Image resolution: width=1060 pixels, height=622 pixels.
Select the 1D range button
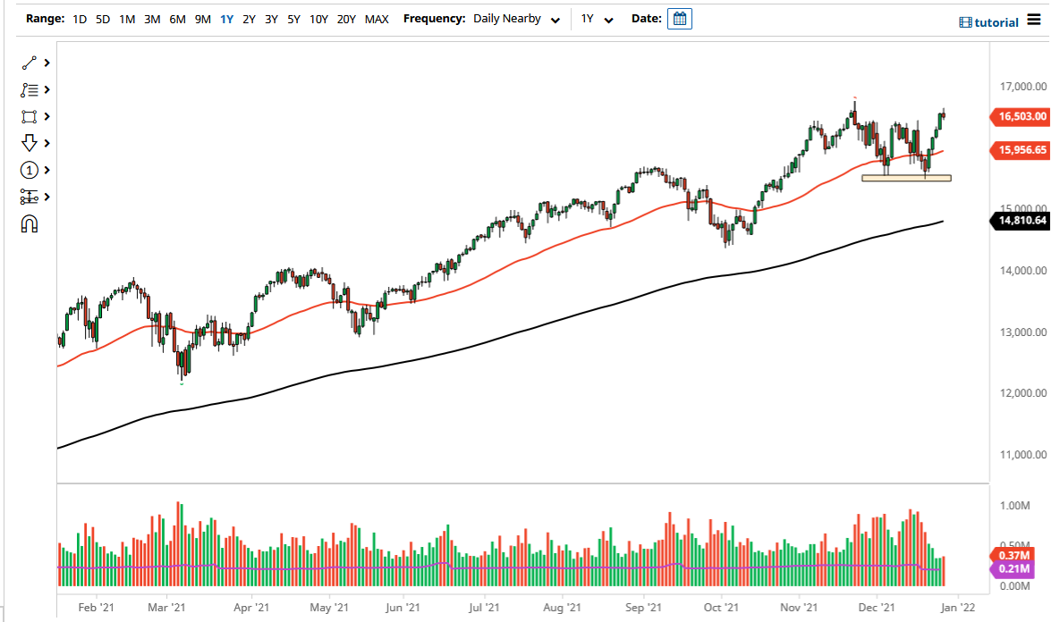coord(80,18)
